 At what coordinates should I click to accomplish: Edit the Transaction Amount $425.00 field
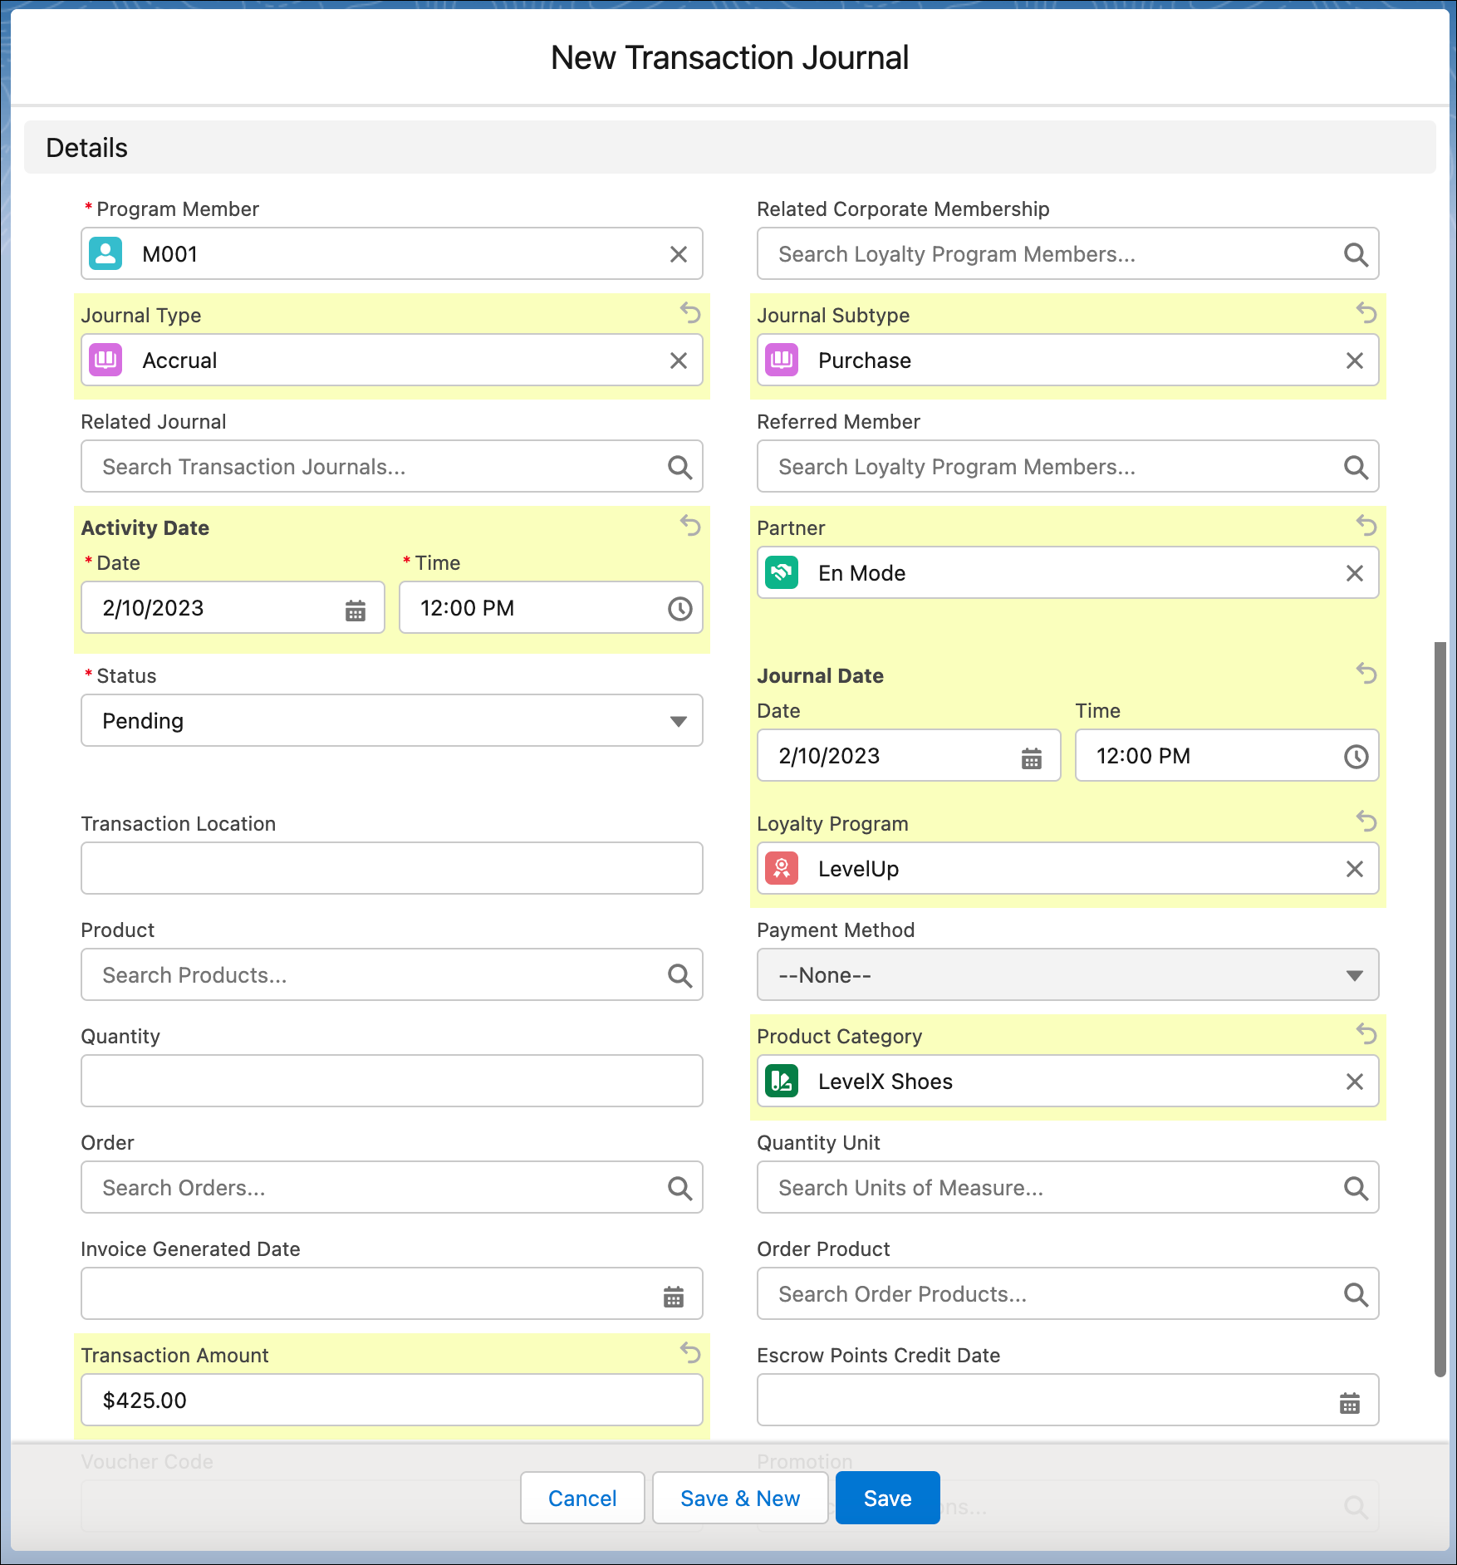coord(392,1401)
